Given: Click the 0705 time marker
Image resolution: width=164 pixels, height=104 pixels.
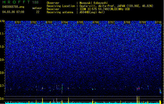Looking at the screenshot, I should 80,22.
